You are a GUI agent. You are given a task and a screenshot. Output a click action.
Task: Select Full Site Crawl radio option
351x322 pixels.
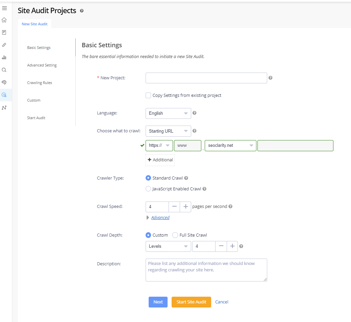pyautogui.click(x=175, y=235)
